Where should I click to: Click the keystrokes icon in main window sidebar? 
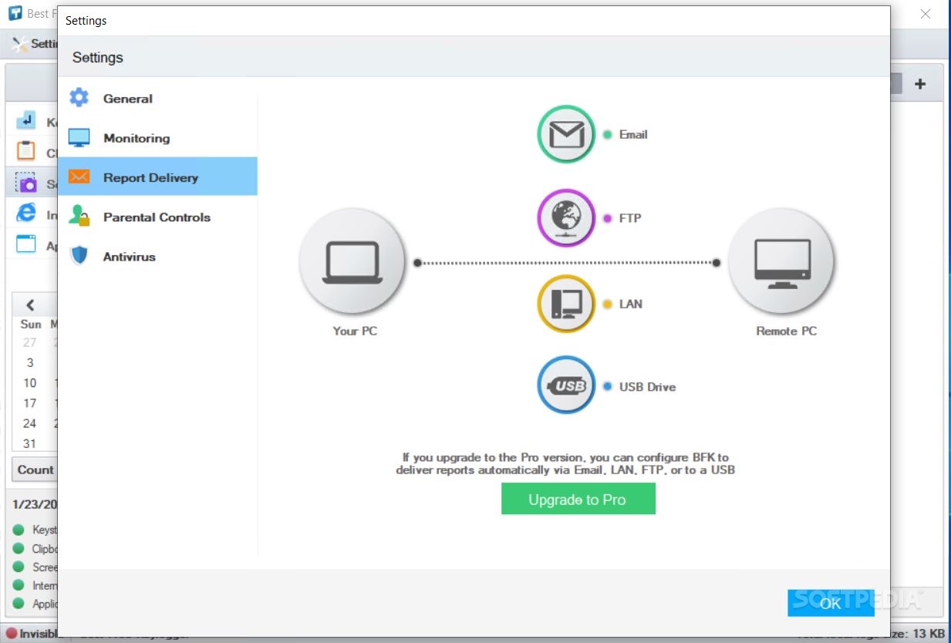point(26,120)
